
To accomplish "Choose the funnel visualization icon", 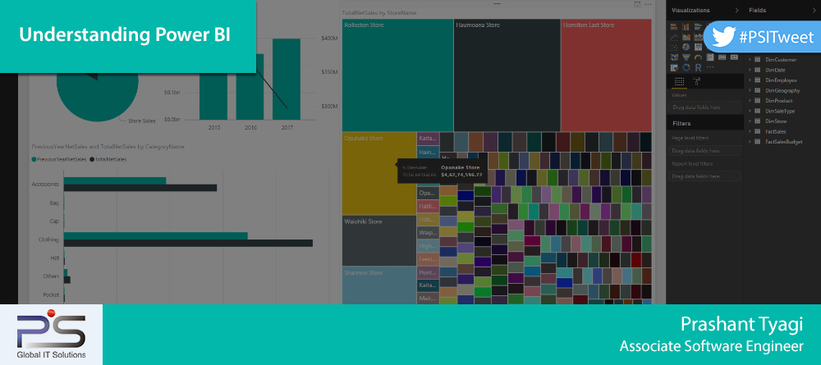I will [x=686, y=57].
